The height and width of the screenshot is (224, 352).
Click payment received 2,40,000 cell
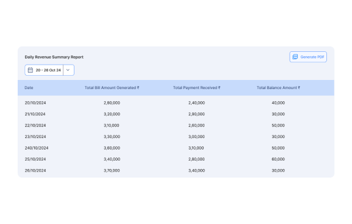196,103
